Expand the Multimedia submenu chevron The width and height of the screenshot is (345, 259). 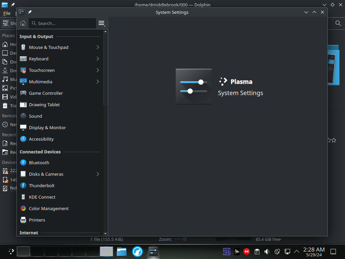pos(98,82)
